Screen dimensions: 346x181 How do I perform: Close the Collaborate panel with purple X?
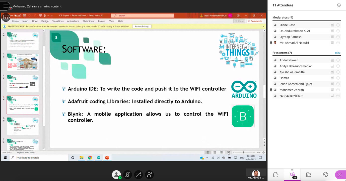pos(339,175)
